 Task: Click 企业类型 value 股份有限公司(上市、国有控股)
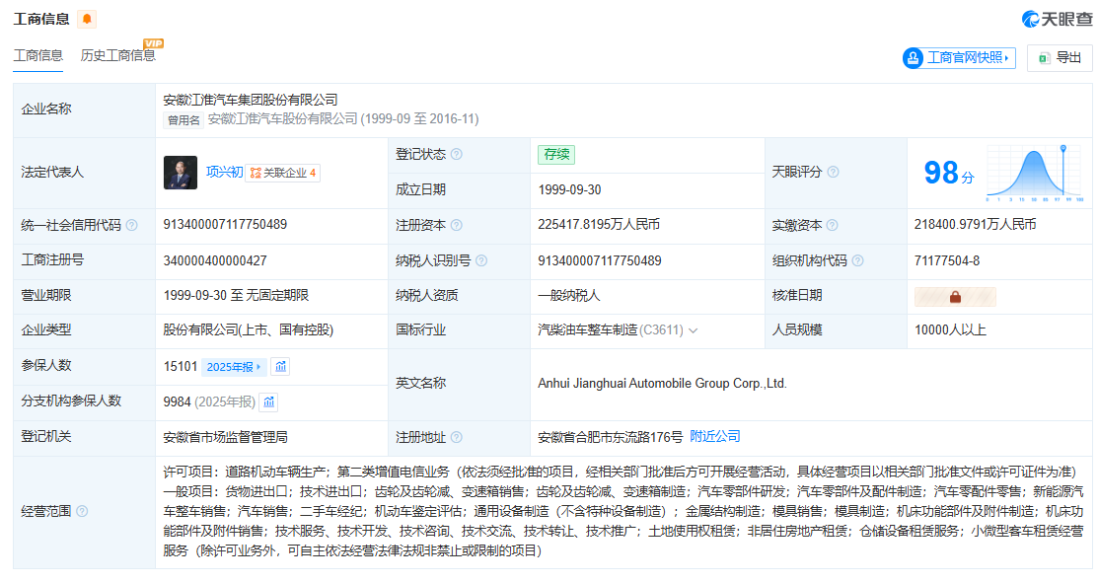click(x=249, y=330)
